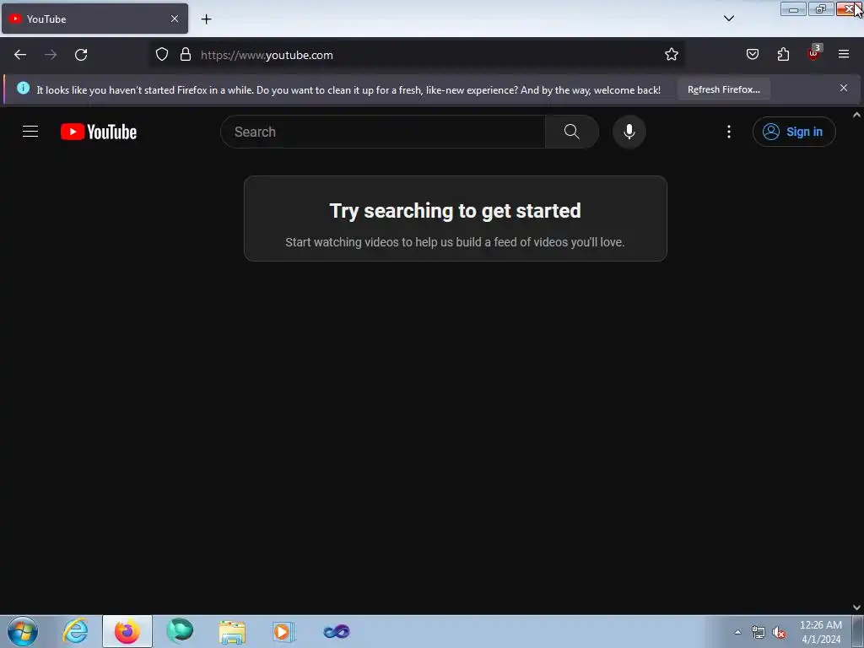Expand the list all tabs chevron

coord(728,19)
